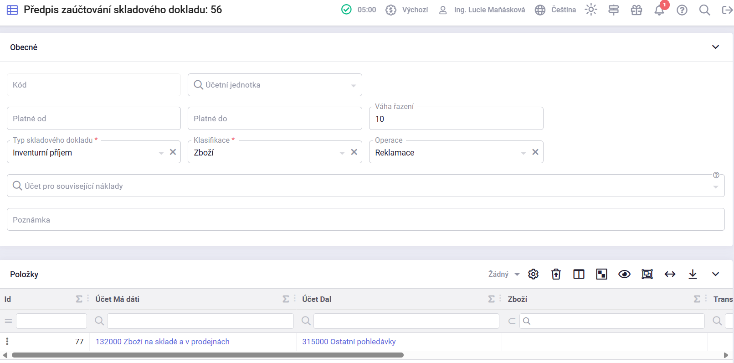Image resolution: width=734 pixels, height=363 pixels.
Task: Open link 132000 Zboží na skladě
Action: coord(162,342)
